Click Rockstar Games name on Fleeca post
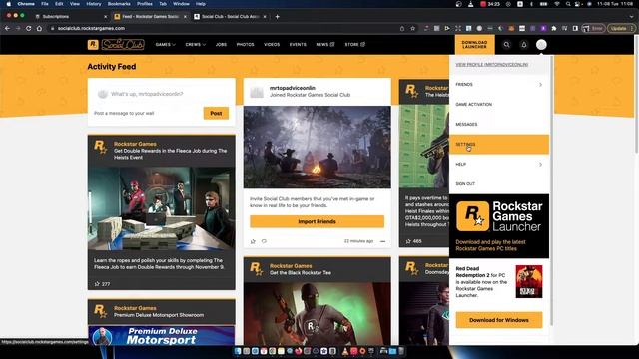This screenshot has height=359, width=639. (x=135, y=144)
